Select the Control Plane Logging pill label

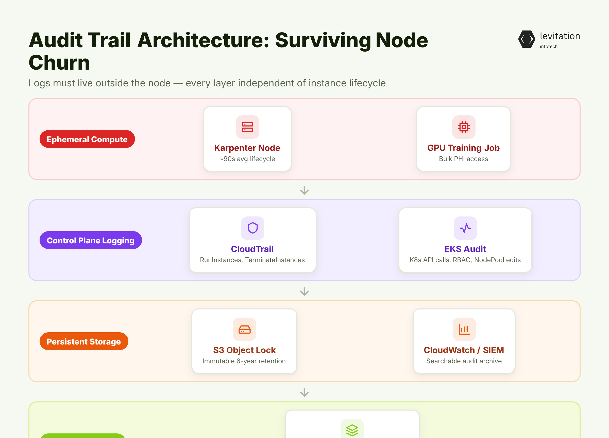(91, 240)
